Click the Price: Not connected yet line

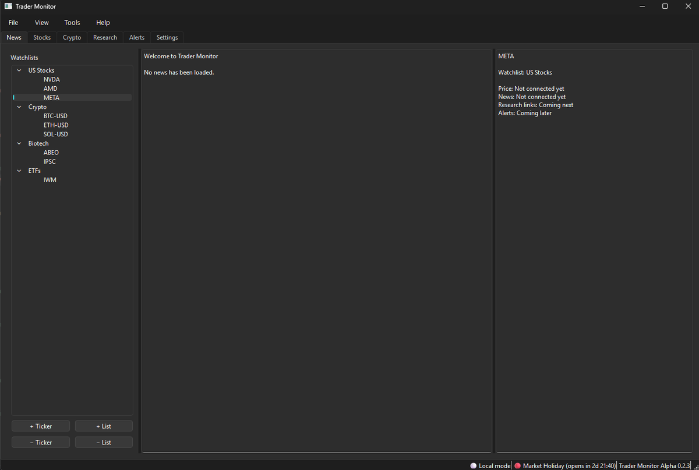531,89
